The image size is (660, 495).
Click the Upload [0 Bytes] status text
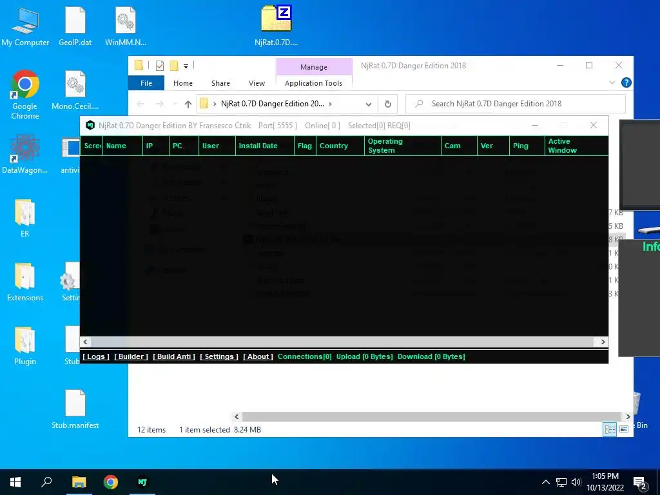(x=364, y=356)
